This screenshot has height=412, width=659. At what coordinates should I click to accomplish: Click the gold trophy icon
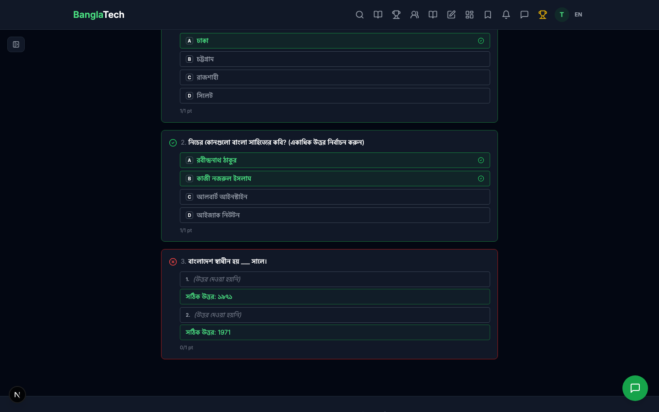[x=543, y=15]
